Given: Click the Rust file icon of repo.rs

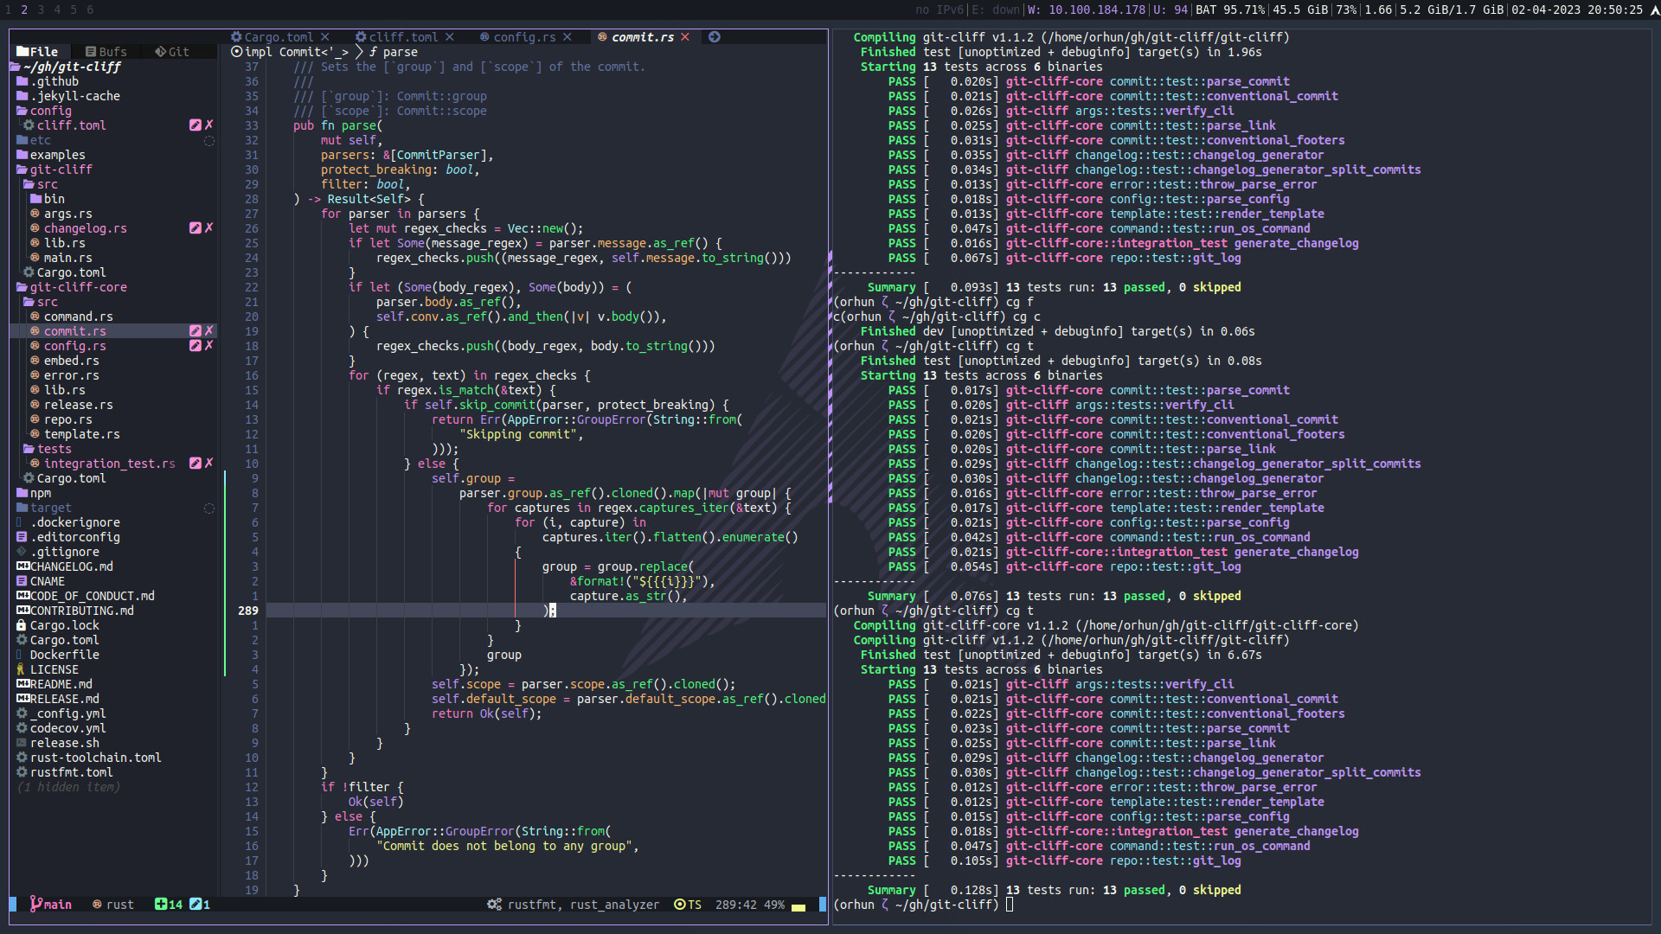Looking at the screenshot, I should click(35, 419).
